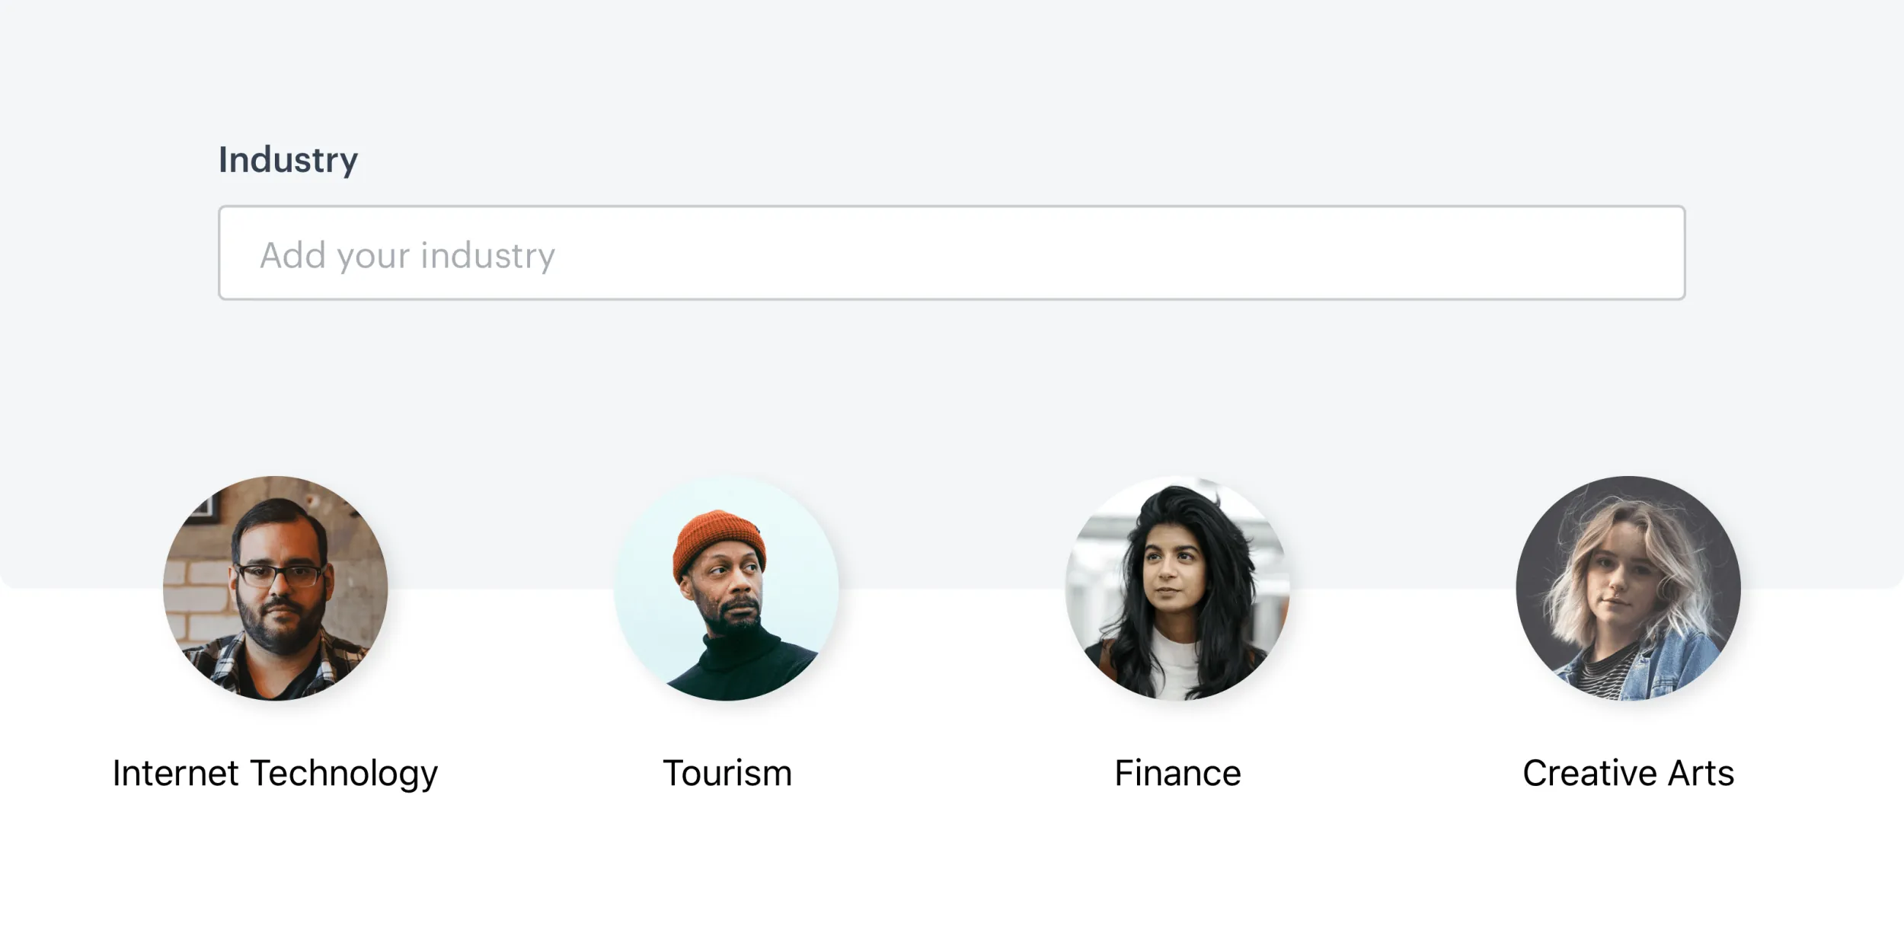Image resolution: width=1904 pixels, height=952 pixels.
Task: Pick the circular photo above Tourism
Action: coord(727,588)
